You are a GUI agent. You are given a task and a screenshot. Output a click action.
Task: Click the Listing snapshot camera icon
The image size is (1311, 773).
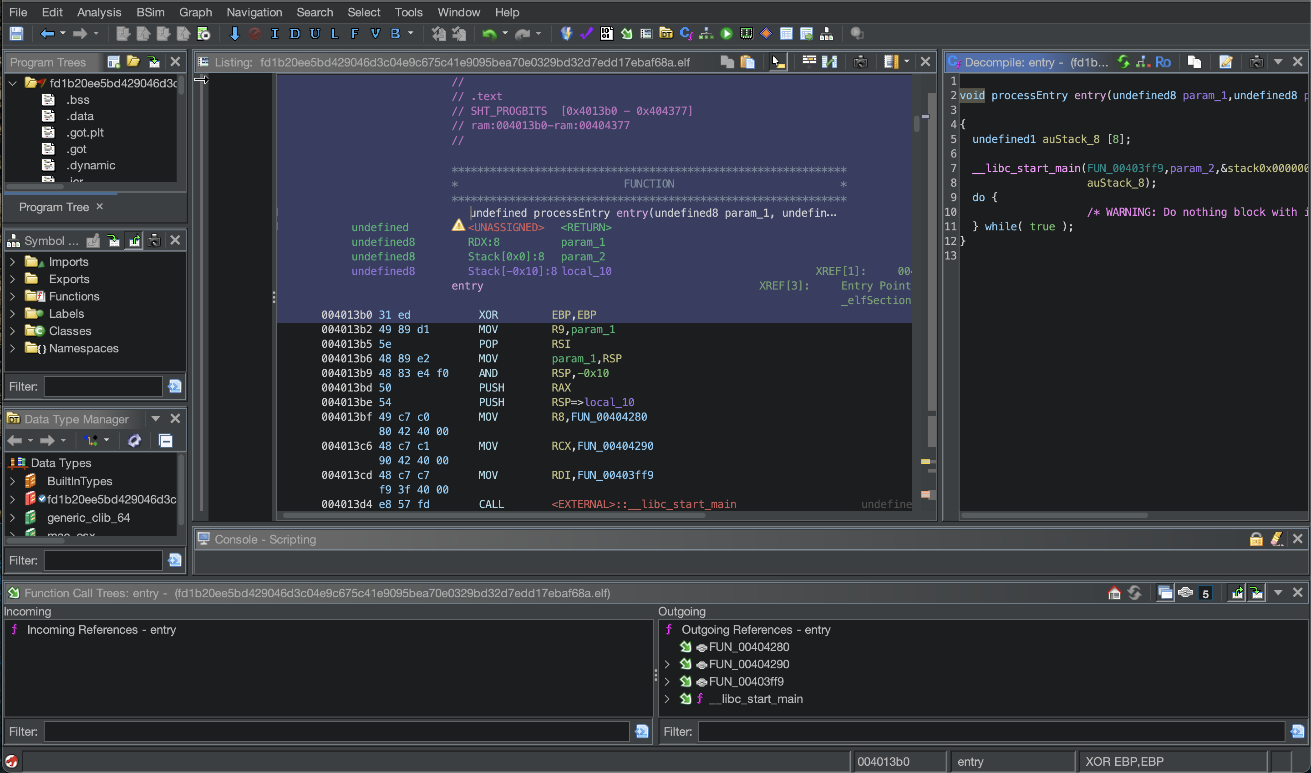point(860,62)
